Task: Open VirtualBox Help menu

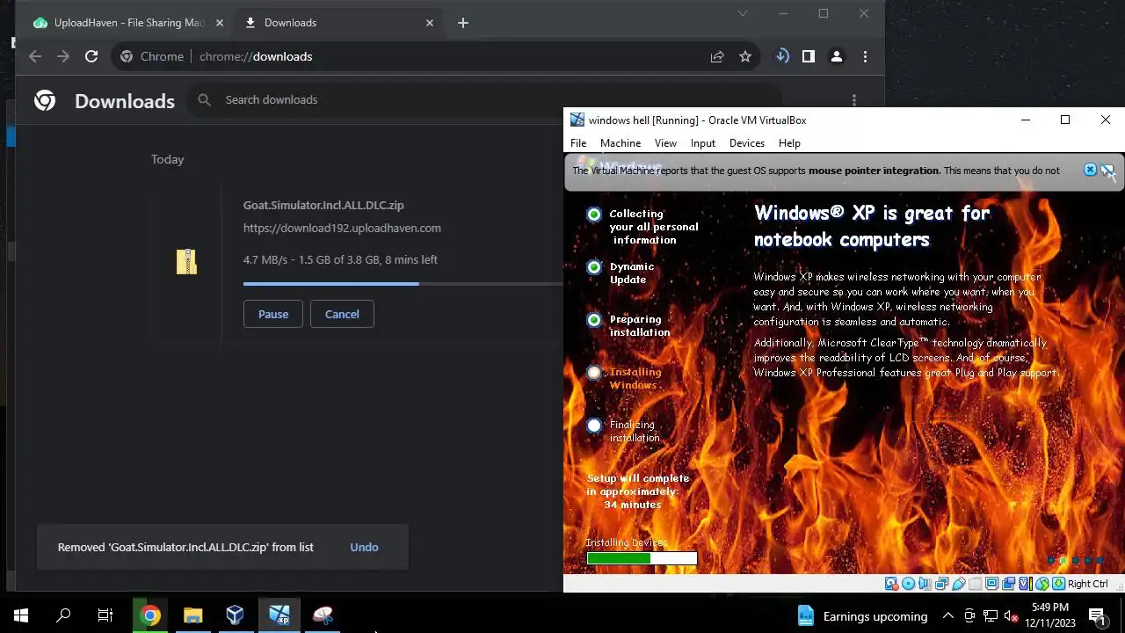Action: click(789, 143)
